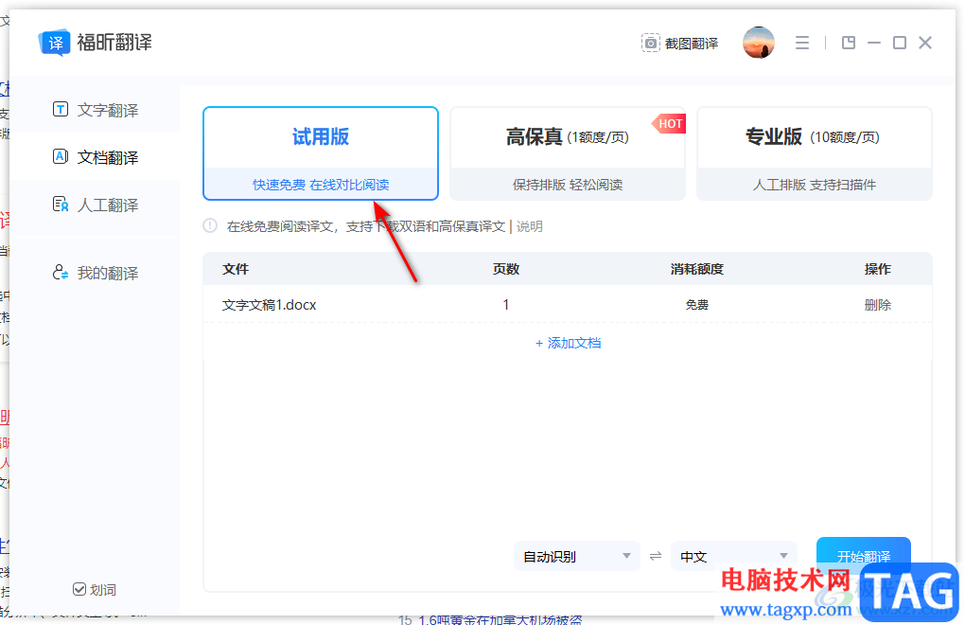Select the 试用版 plan card

pyautogui.click(x=321, y=153)
